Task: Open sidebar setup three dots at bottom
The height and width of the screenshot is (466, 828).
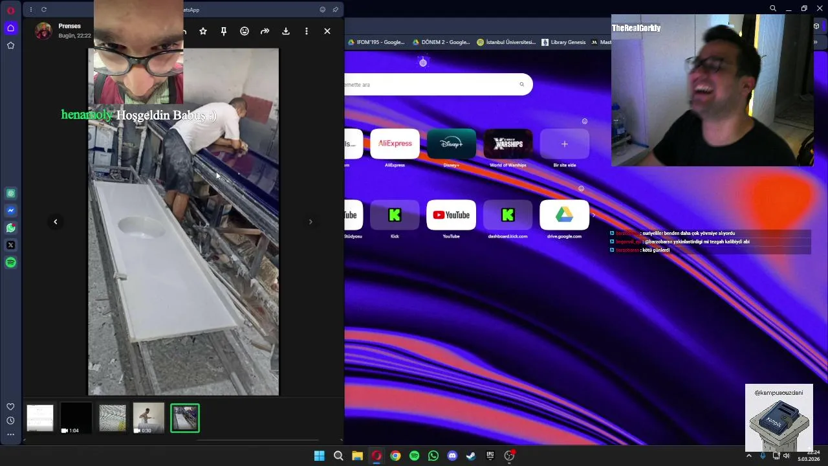Action: [10, 435]
